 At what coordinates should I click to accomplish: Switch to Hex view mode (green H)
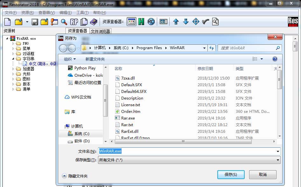tap(141, 22)
